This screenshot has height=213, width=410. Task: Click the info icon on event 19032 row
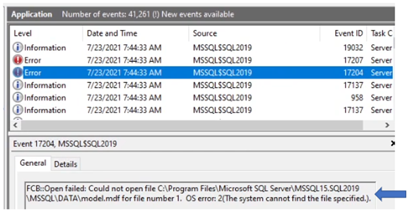[18, 48]
